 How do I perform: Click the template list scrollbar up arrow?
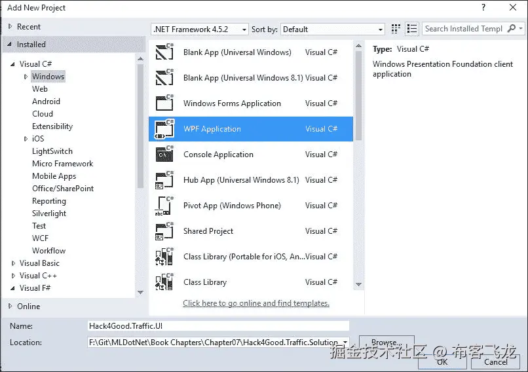[x=358, y=45]
